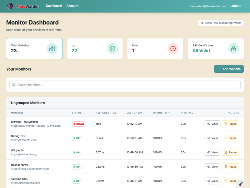Screen dimensions: 250x188
Task: Click the padlock icon on SSL Certificates card
Action: (233, 49)
